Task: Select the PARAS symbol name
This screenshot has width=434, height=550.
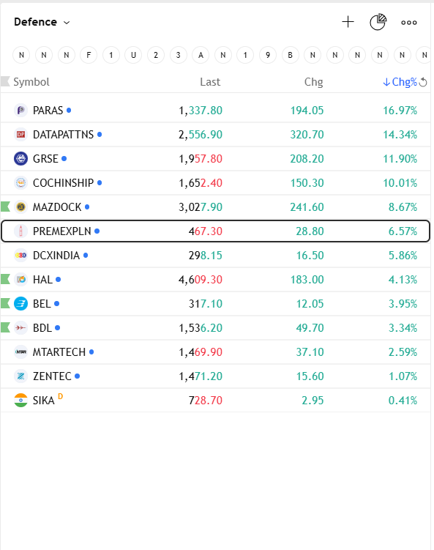Action: click(x=48, y=111)
